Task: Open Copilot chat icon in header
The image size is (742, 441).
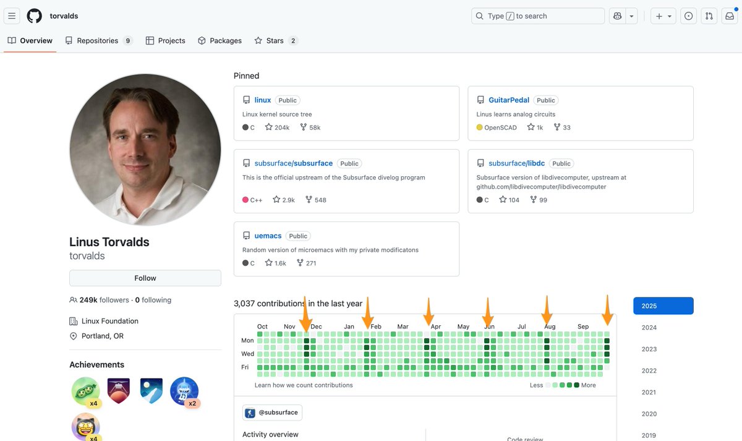Action: 617,16
